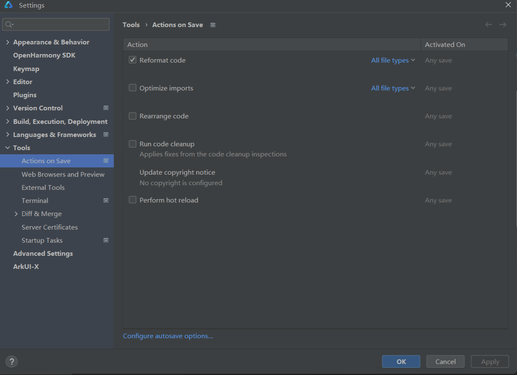Expand the Editor section
Viewport: 517px width, 375px height.
tap(8, 82)
